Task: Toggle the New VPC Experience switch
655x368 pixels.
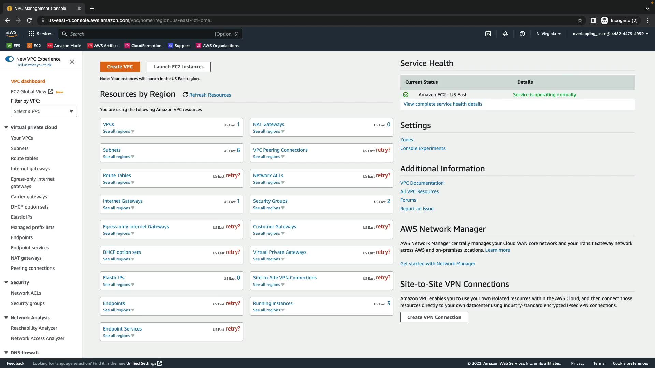Action: click(x=10, y=59)
